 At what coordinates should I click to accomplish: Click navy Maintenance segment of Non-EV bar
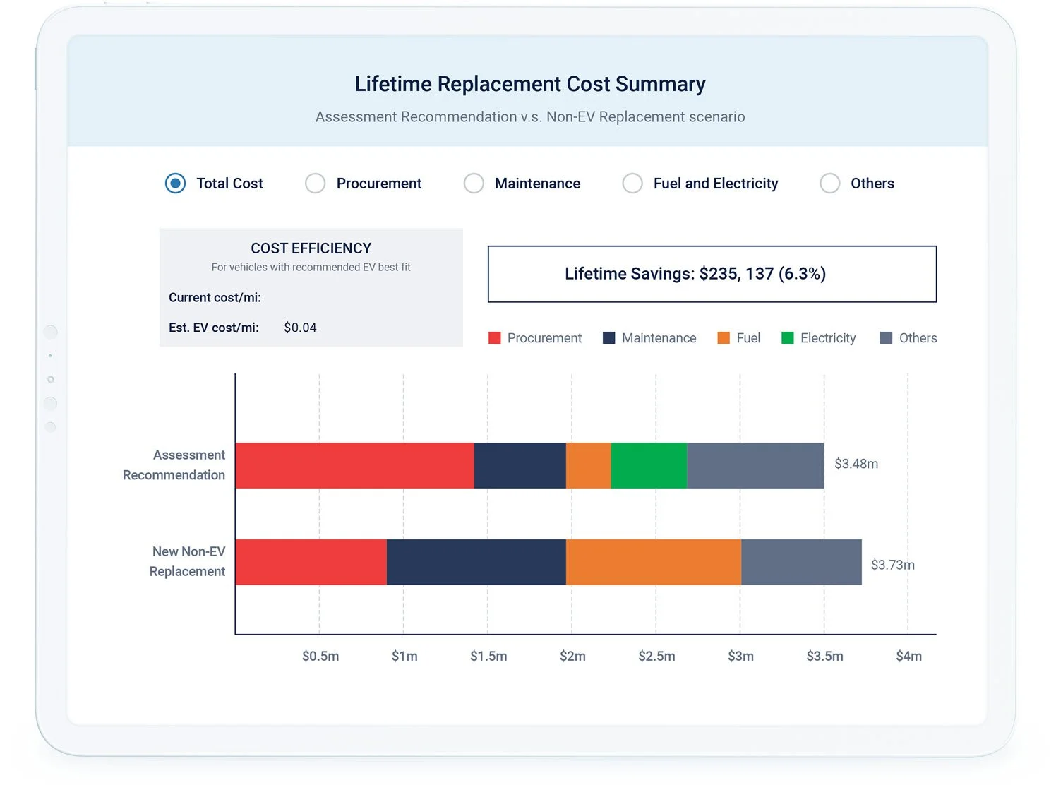[x=476, y=562]
